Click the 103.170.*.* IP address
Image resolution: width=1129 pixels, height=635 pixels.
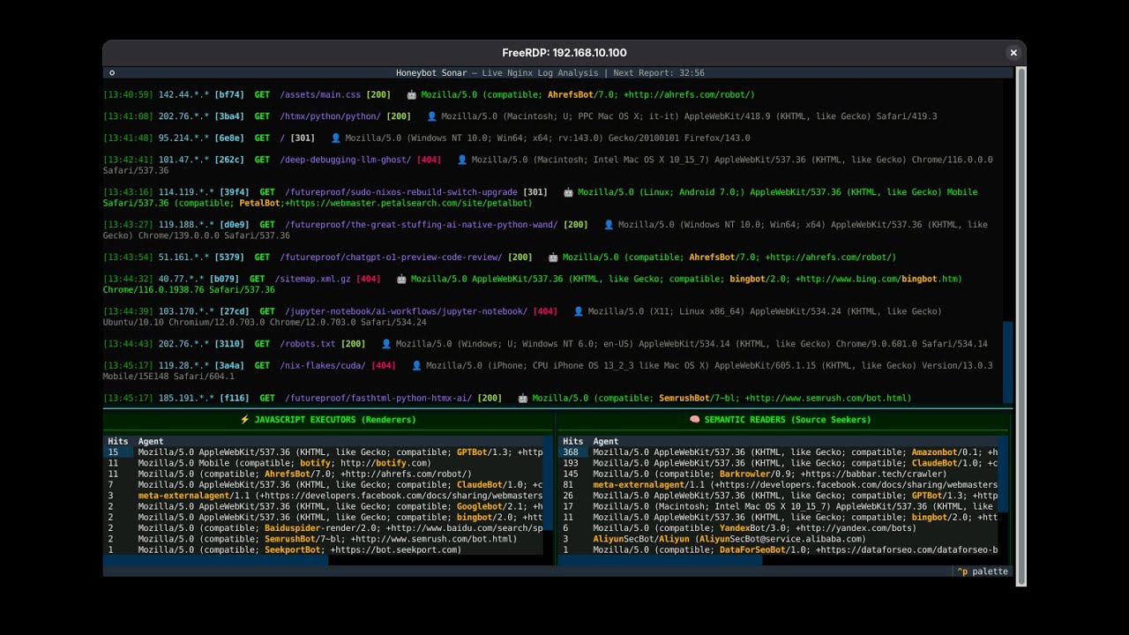186,311
